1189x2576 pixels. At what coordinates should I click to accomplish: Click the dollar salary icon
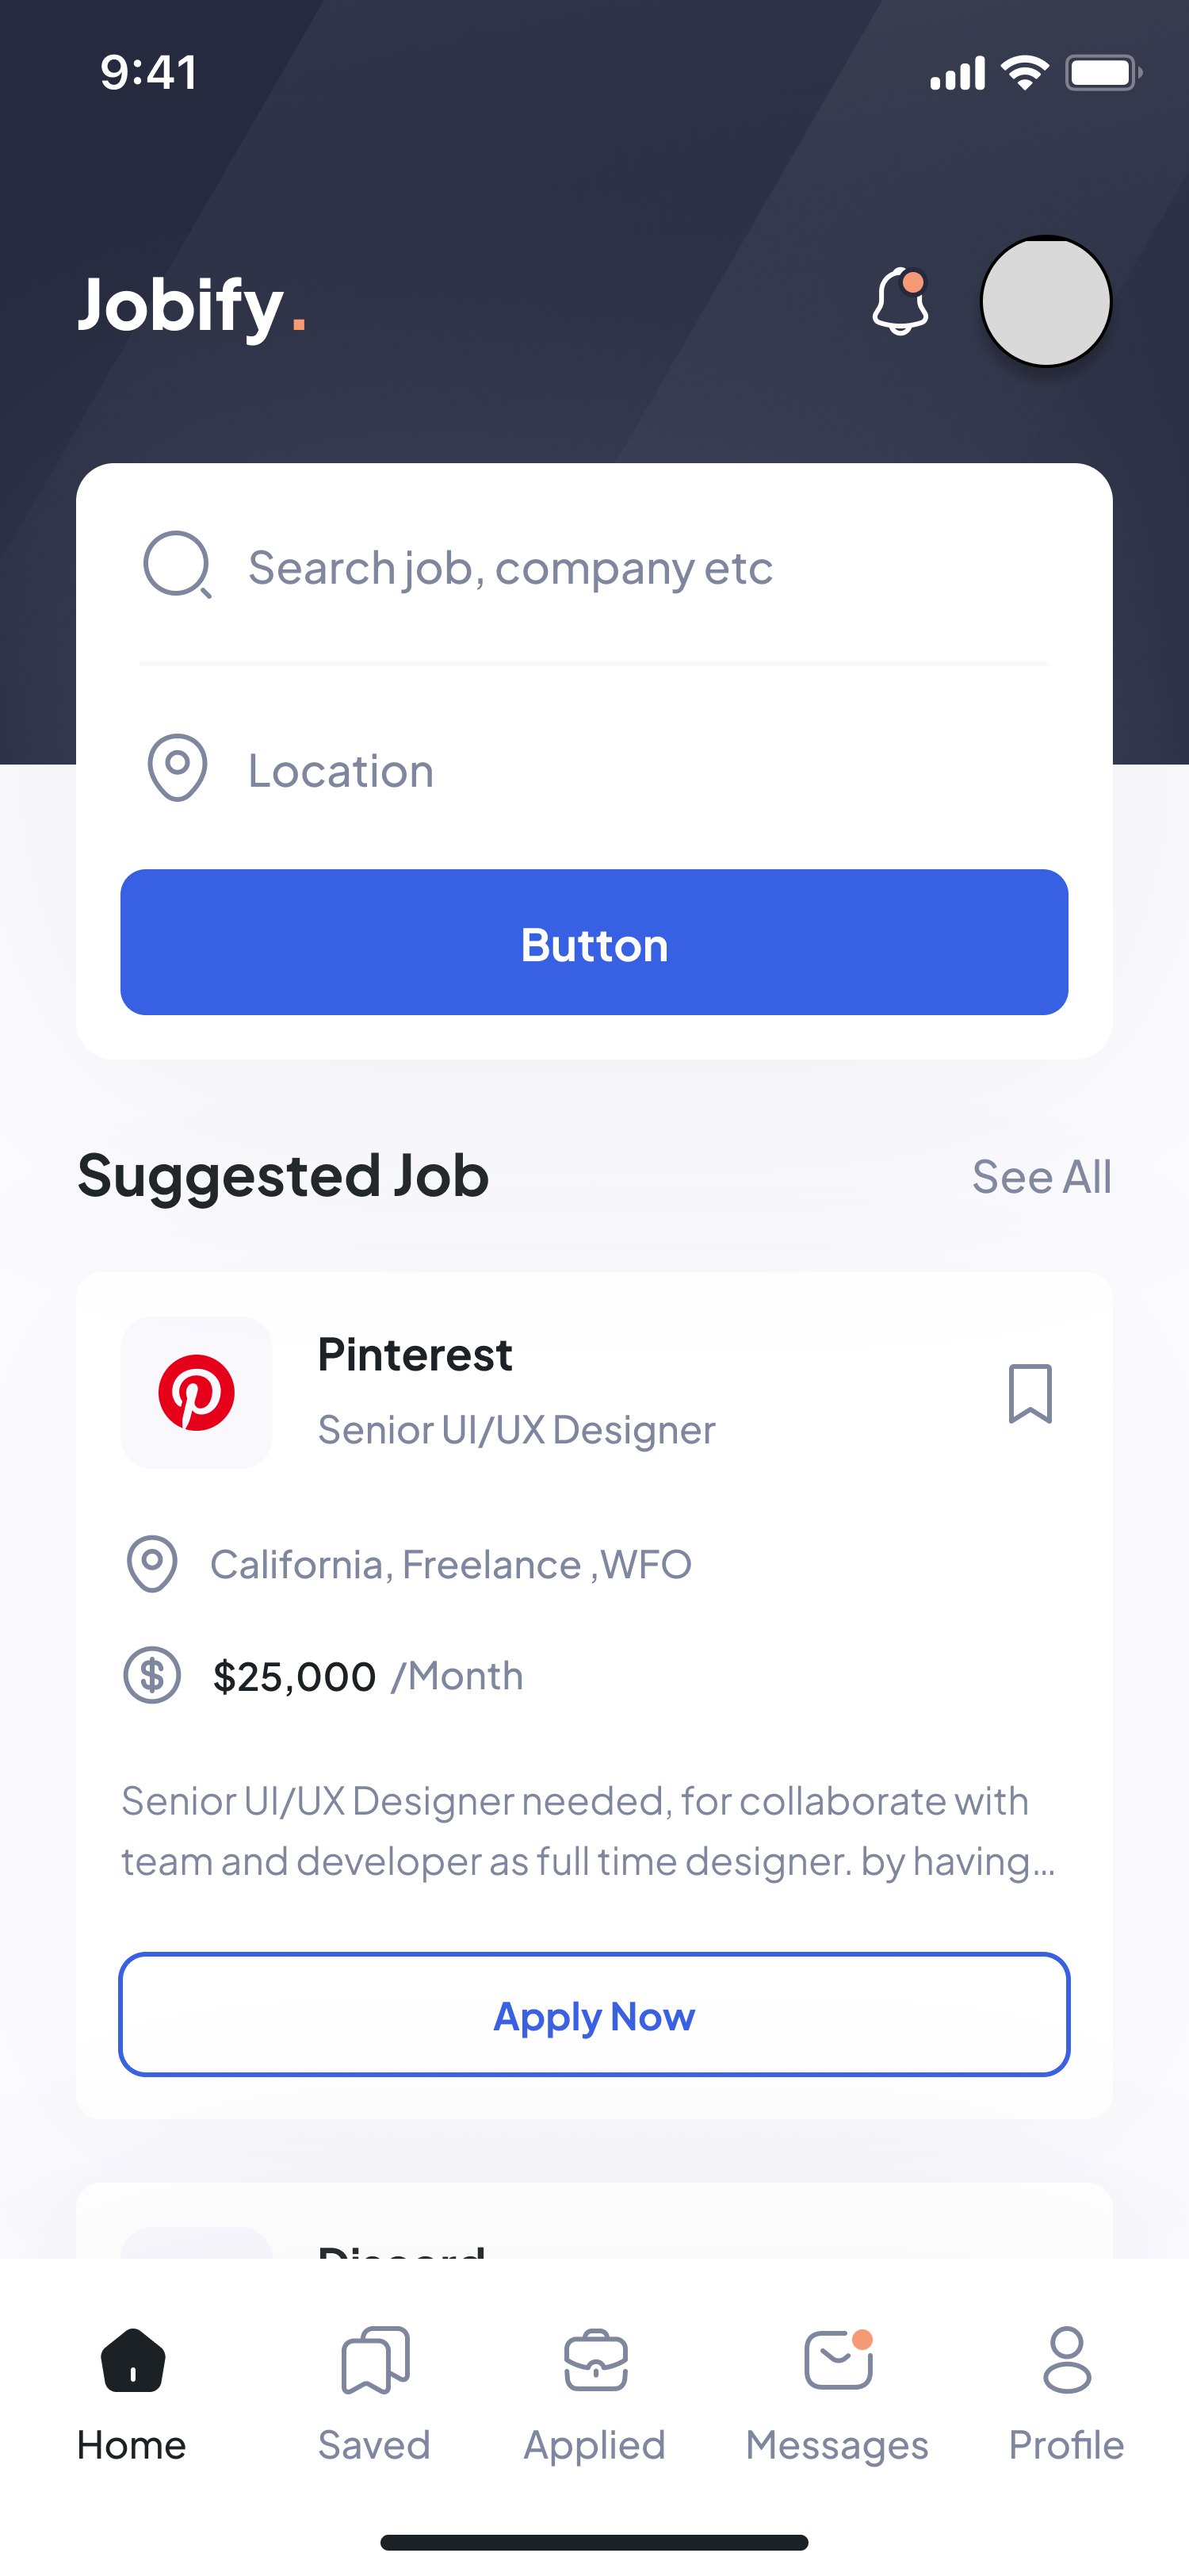click(152, 1675)
